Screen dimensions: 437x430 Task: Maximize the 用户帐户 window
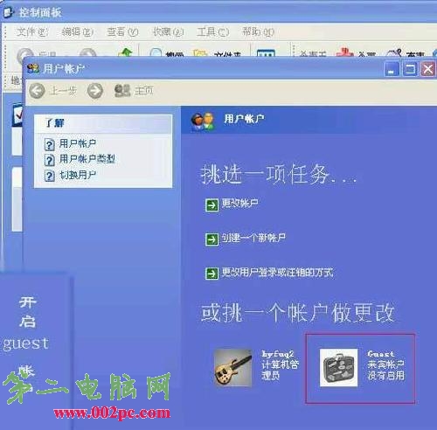click(410, 69)
